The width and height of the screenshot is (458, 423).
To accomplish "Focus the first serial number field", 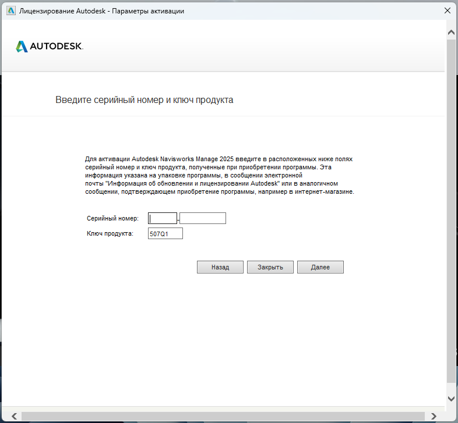I will [x=163, y=218].
